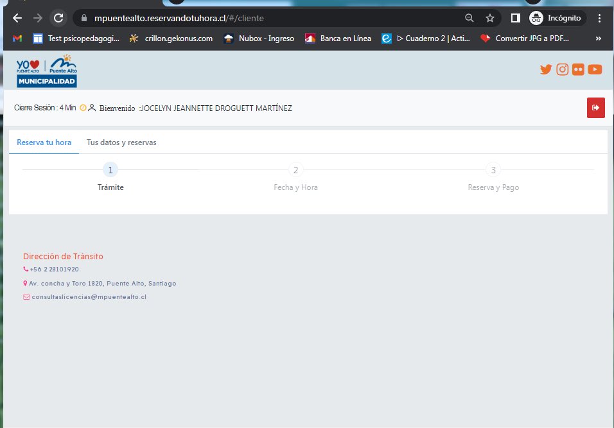
Task: Open the zoom magnifier icon in address bar
Action: (469, 18)
